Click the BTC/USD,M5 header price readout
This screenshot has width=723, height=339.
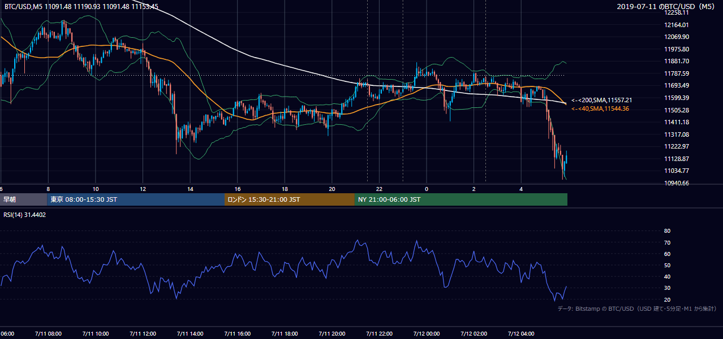tap(81, 7)
